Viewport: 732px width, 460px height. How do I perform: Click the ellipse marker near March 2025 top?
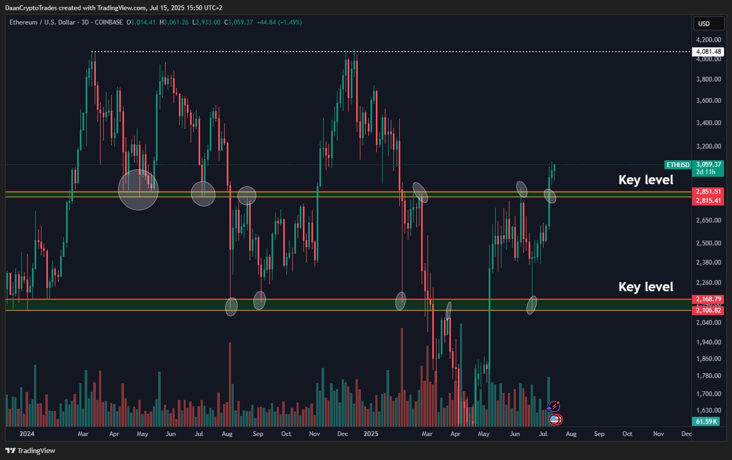pyautogui.click(x=421, y=192)
